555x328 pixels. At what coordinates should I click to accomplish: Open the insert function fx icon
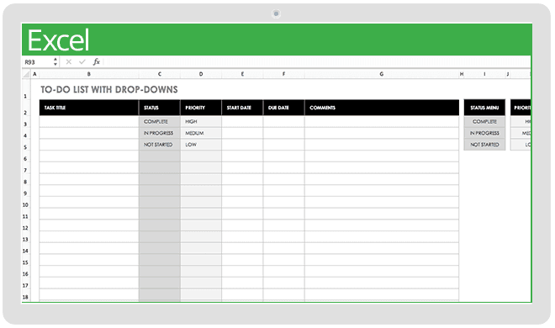click(96, 62)
